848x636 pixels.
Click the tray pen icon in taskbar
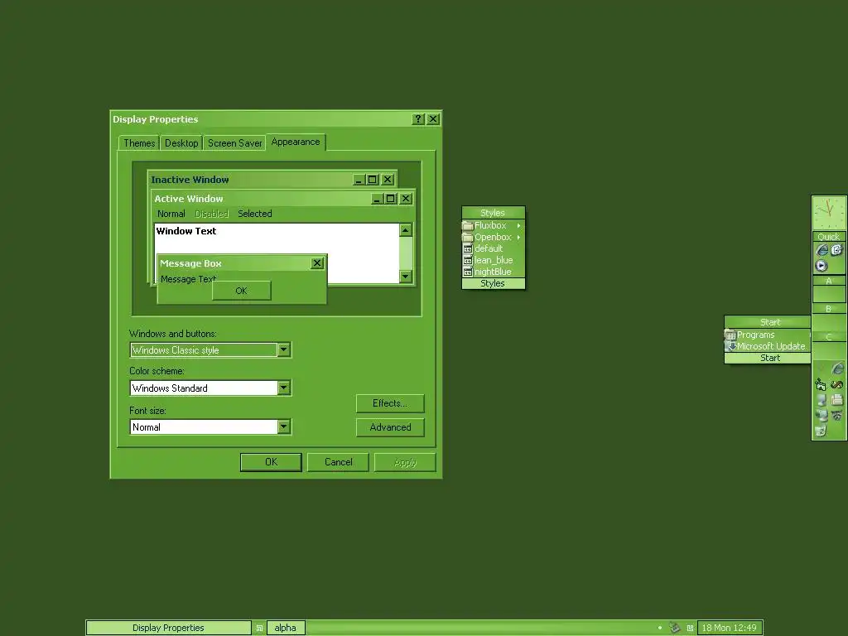click(x=674, y=628)
